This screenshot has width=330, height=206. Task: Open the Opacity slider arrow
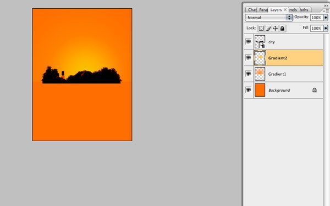[326, 18]
